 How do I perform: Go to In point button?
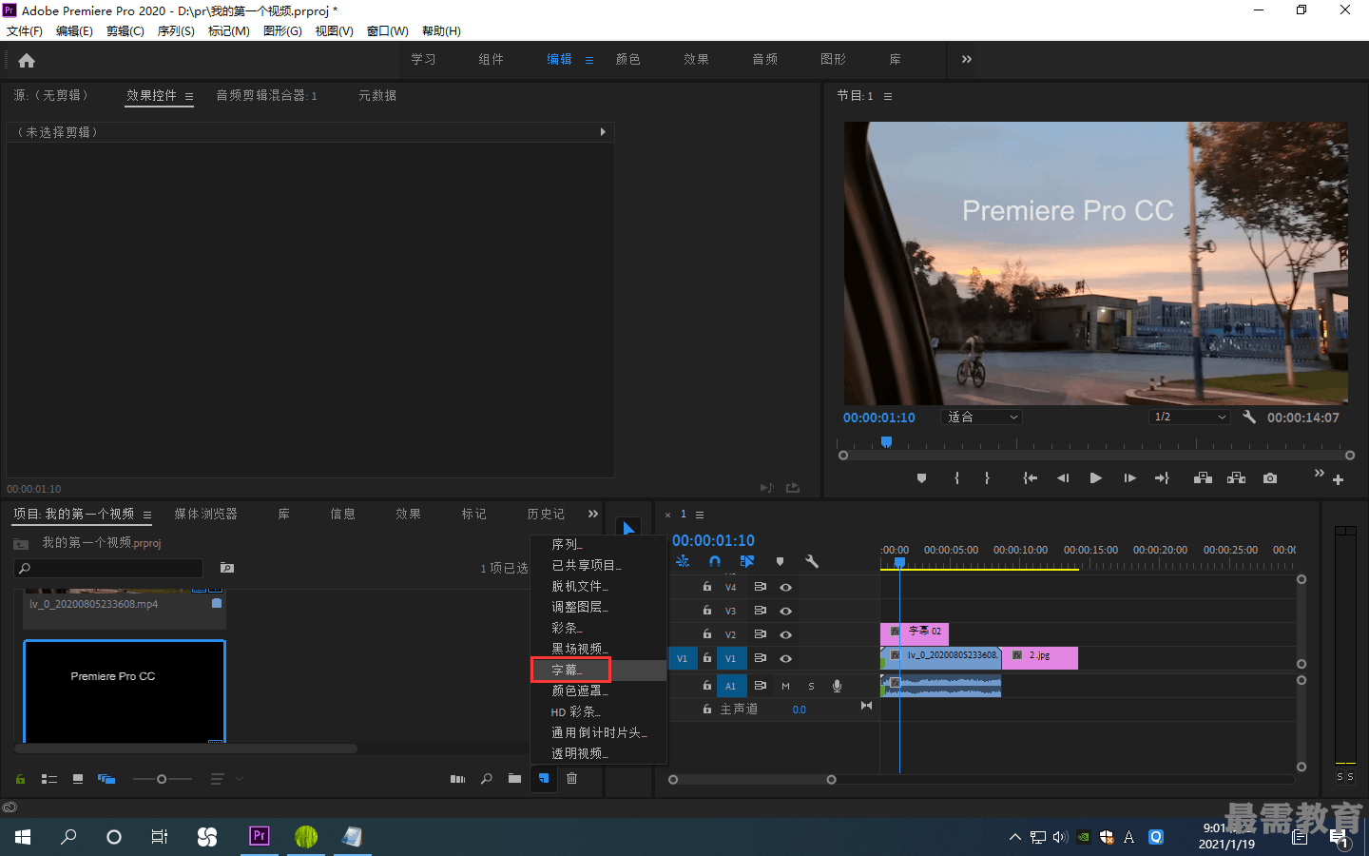point(1030,478)
